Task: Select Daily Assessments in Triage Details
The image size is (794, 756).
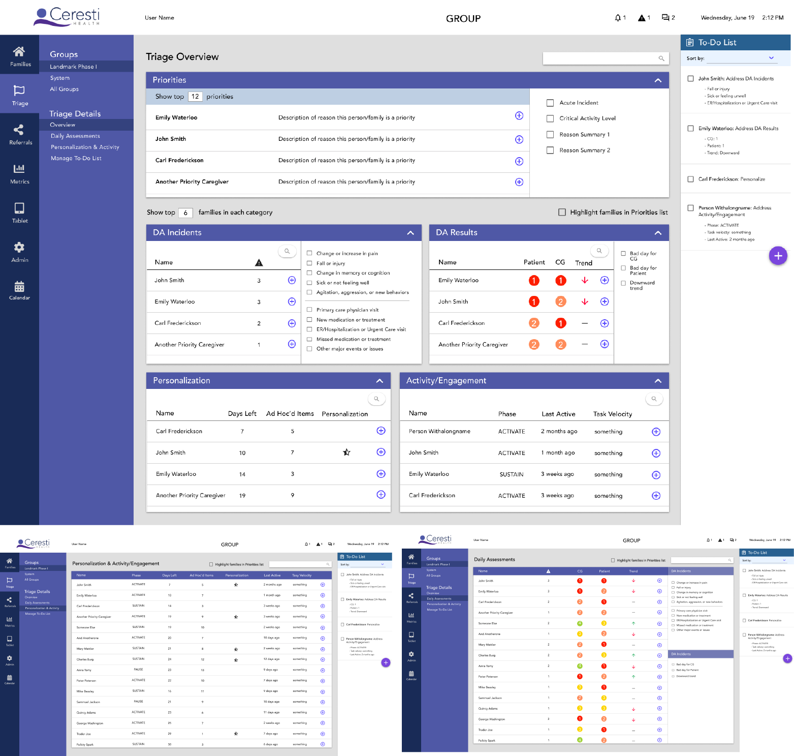Action: [75, 136]
